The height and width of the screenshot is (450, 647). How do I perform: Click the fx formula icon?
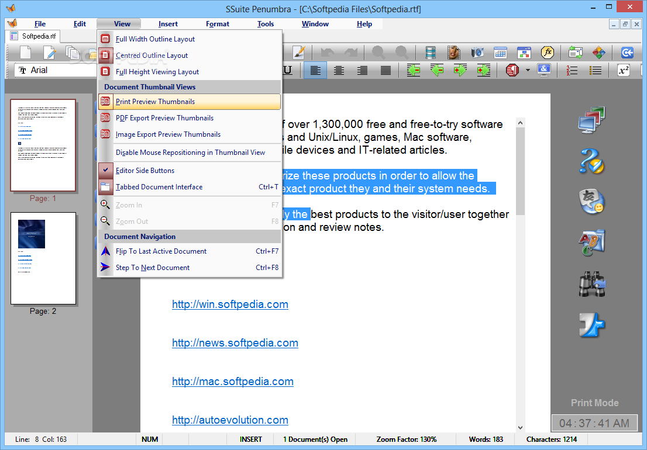pos(548,53)
